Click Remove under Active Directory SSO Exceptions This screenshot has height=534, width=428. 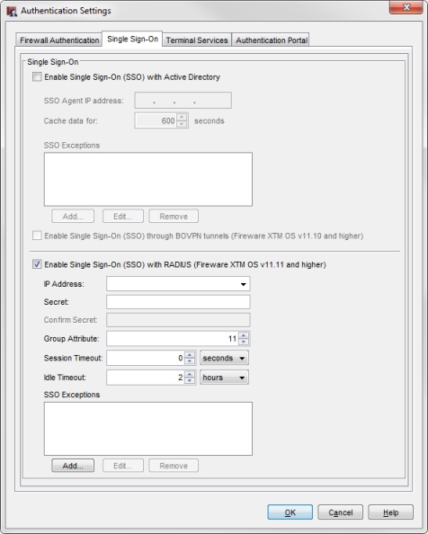click(174, 217)
